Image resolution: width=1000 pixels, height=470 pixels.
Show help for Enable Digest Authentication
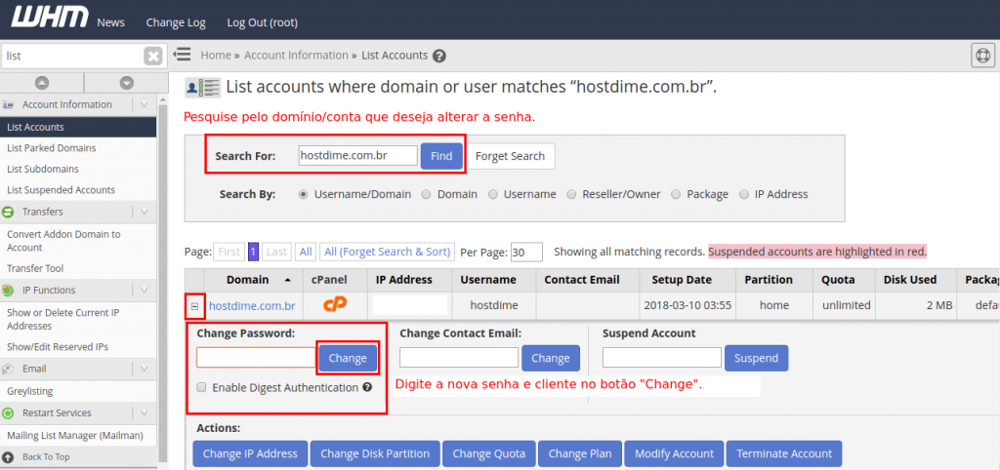pyautogui.click(x=367, y=386)
